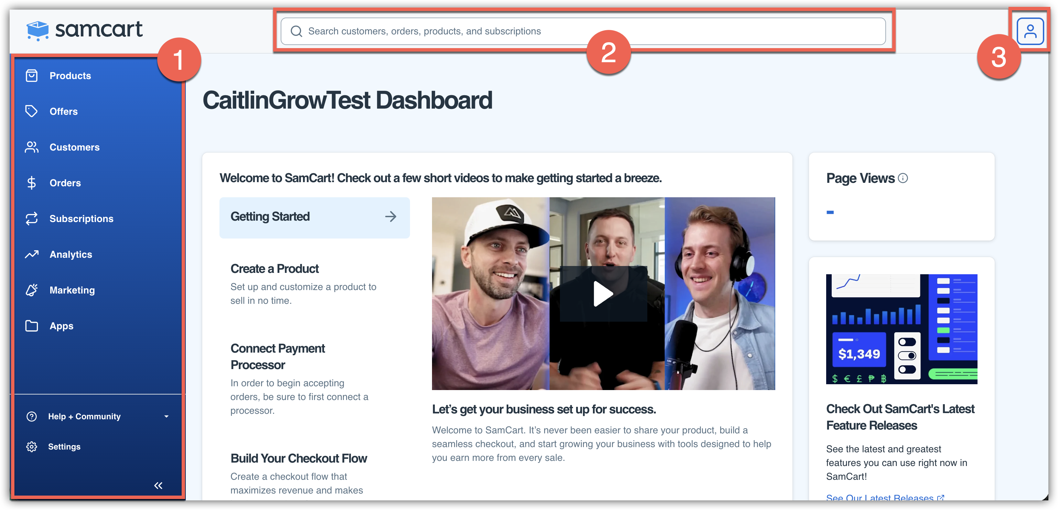Collapse the sidebar with double chevron
The width and height of the screenshot is (1058, 510).
pyautogui.click(x=158, y=486)
